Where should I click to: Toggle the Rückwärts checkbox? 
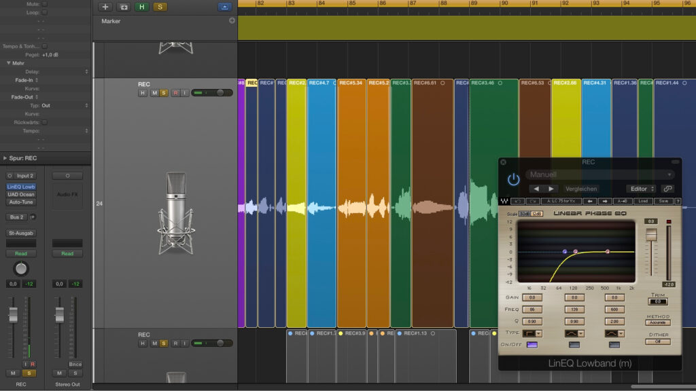[x=45, y=122]
